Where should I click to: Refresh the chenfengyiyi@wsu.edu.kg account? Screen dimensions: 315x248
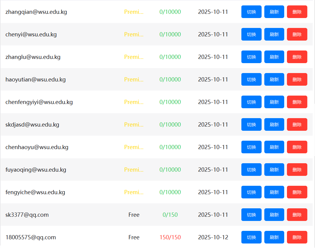point(274,102)
